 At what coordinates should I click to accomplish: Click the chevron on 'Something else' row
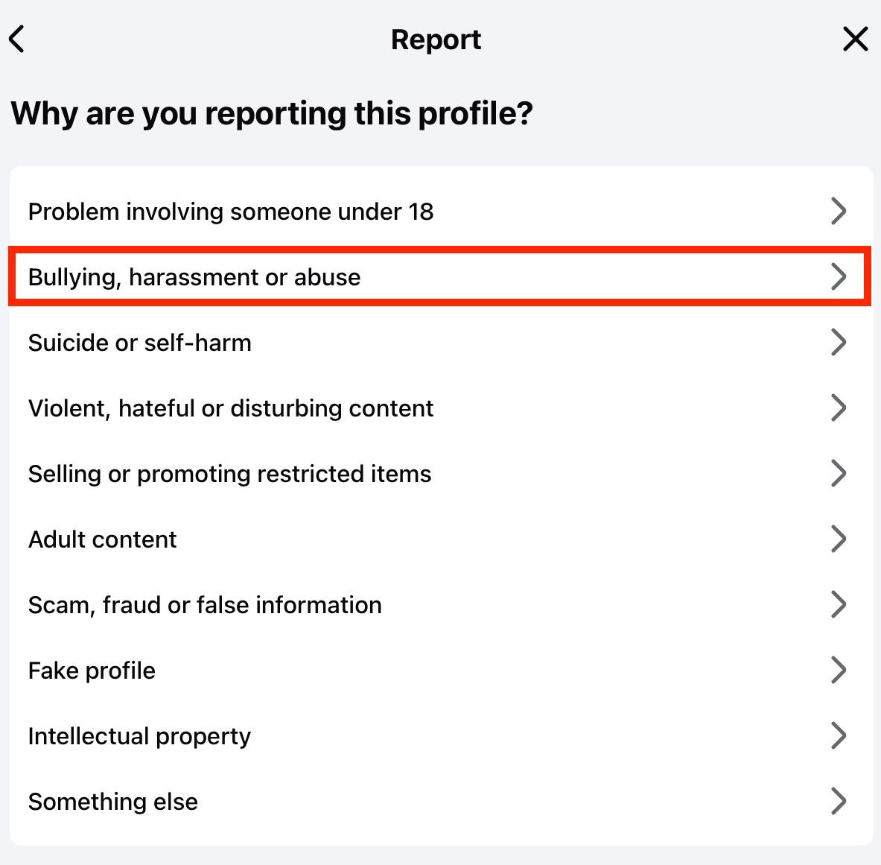pos(839,802)
